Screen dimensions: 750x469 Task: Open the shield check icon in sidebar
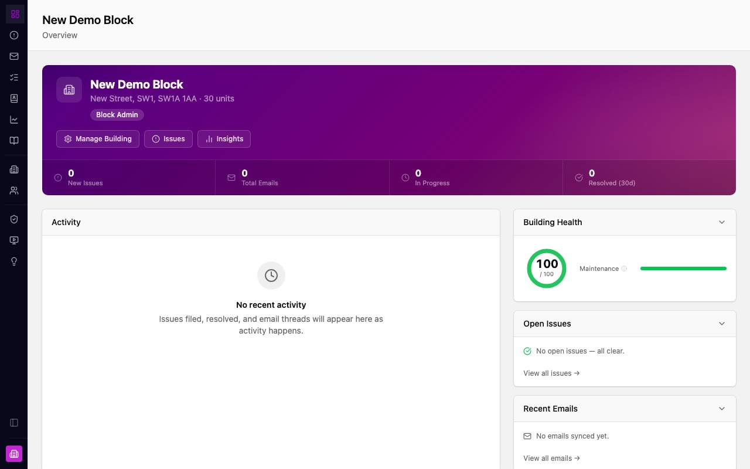[x=15, y=219]
